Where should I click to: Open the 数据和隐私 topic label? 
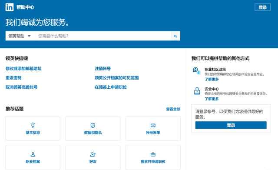[93, 133]
